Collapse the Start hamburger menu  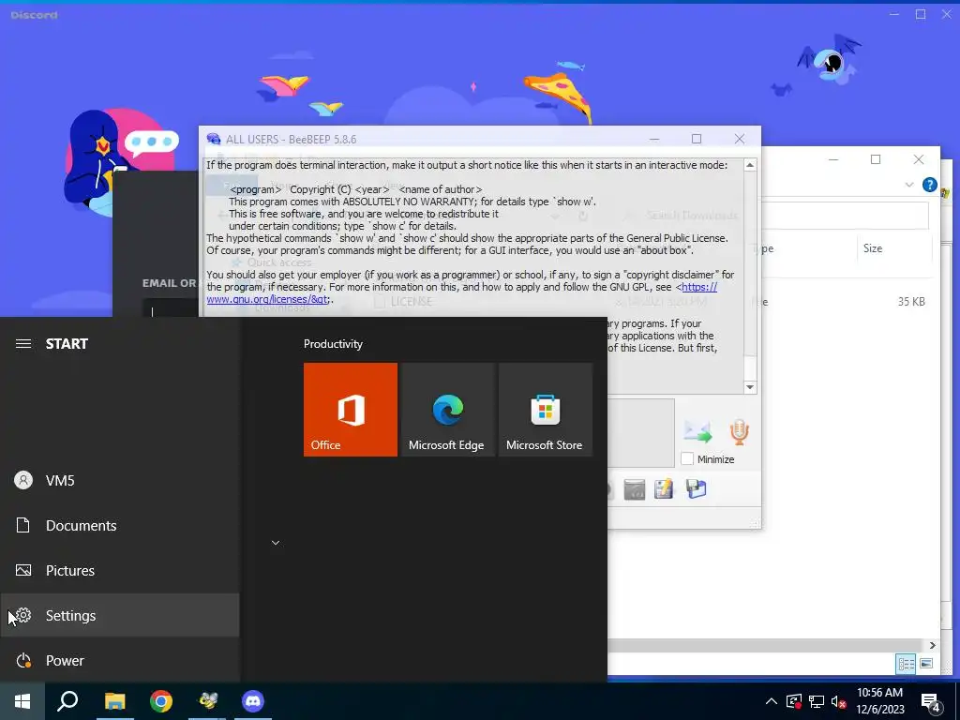pyautogui.click(x=23, y=343)
